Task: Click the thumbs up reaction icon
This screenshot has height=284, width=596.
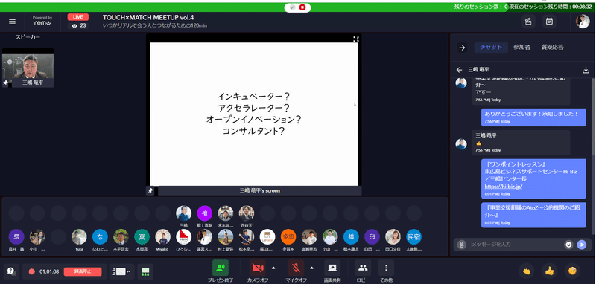Action: pyautogui.click(x=549, y=271)
